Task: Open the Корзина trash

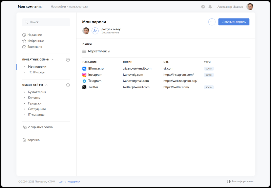Action: coord(31,140)
